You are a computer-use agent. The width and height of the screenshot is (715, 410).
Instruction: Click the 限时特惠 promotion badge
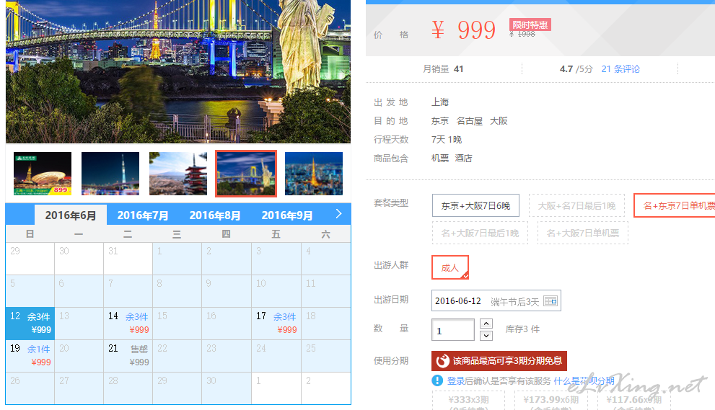tap(530, 24)
